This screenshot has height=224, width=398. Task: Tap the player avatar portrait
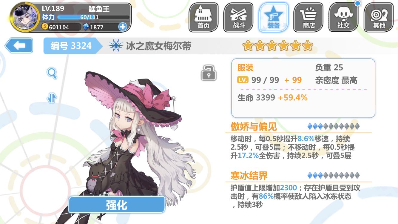pos(25,17)
